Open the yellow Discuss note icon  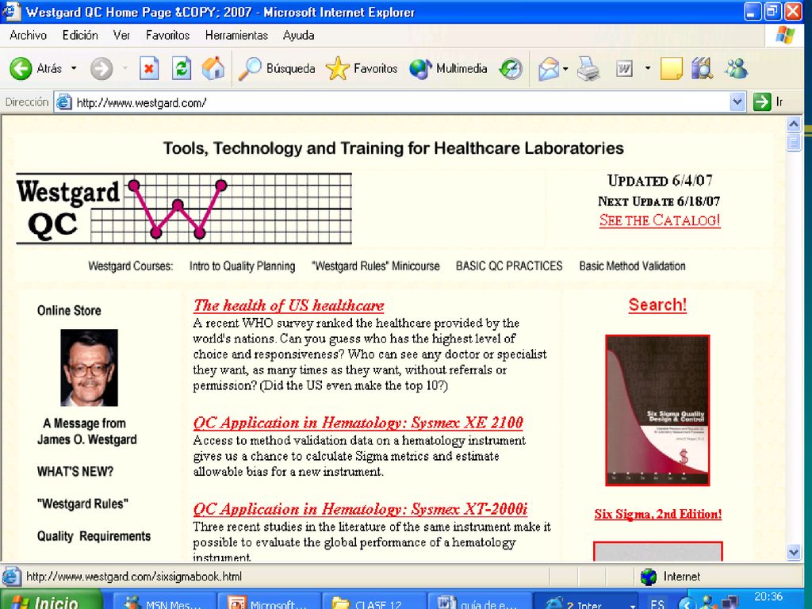point(671,68)
